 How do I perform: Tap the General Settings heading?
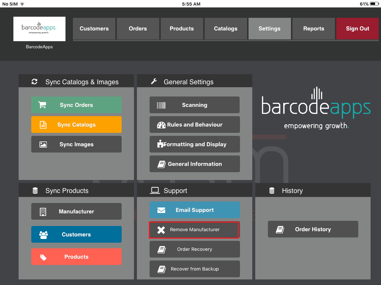189,82
